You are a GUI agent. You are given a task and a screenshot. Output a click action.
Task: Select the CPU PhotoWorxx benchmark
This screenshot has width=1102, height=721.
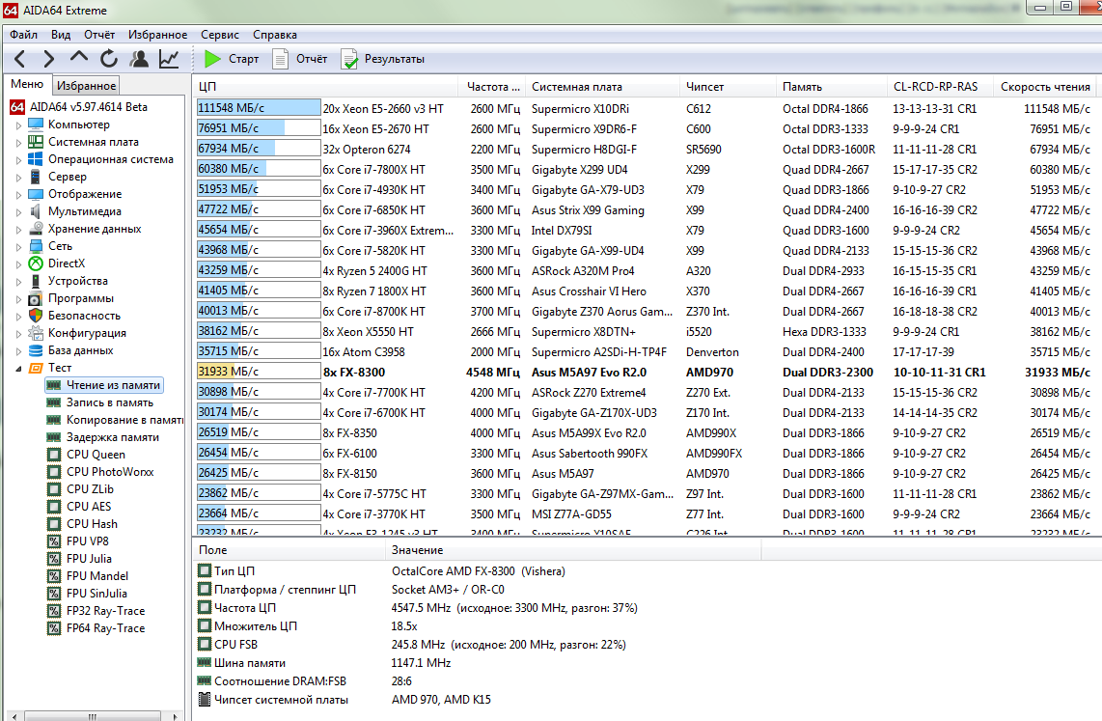110,472
